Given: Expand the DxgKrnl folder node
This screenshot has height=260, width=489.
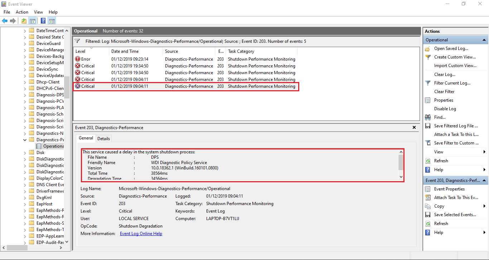Looking at the screenshot, I should pos(25,198).
